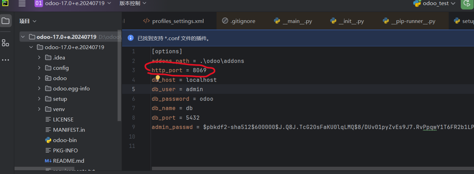Place cursor on http_port = 8069
Image resolution: width=474 pixels, height=174 pixels.
(x=179, y=71)
